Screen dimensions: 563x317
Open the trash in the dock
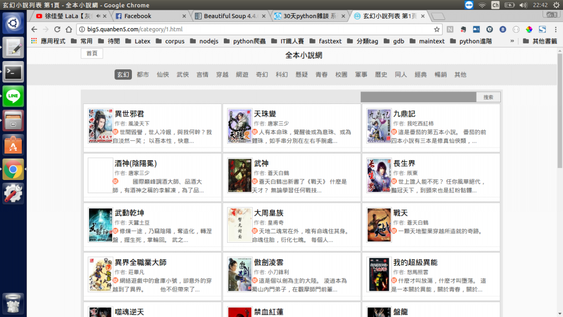click(x=13, y=304)
